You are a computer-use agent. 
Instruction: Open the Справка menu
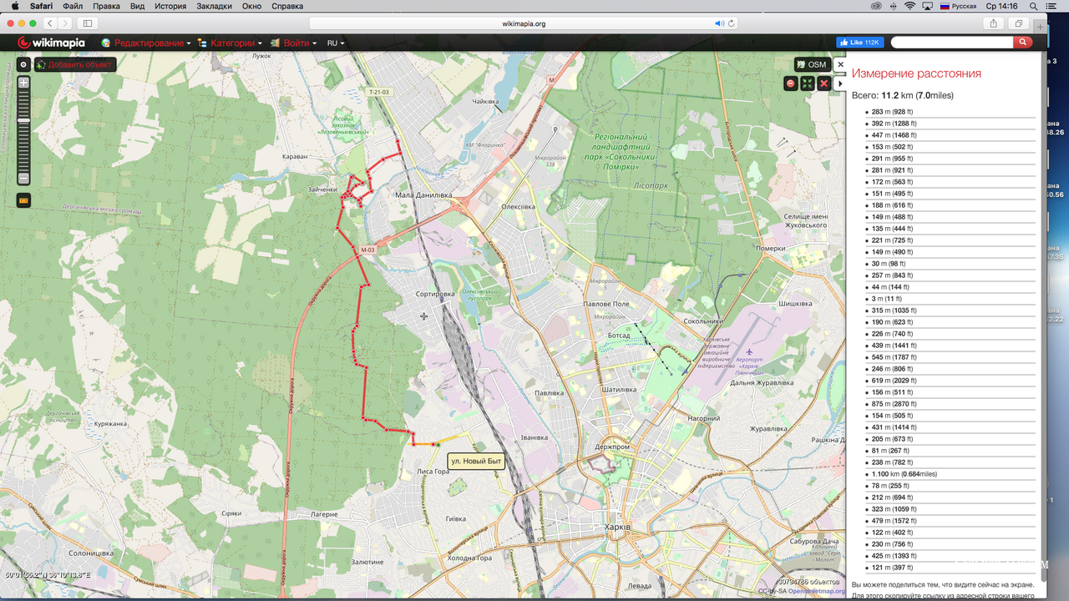click(x=287, y=6)
